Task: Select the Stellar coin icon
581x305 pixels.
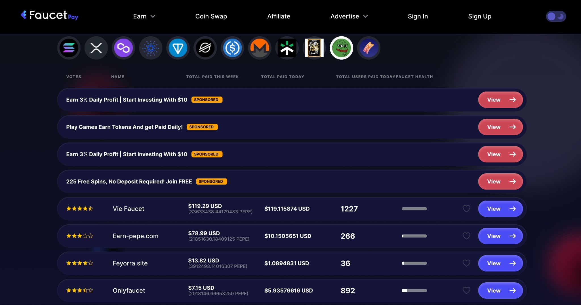Action: 205,48
